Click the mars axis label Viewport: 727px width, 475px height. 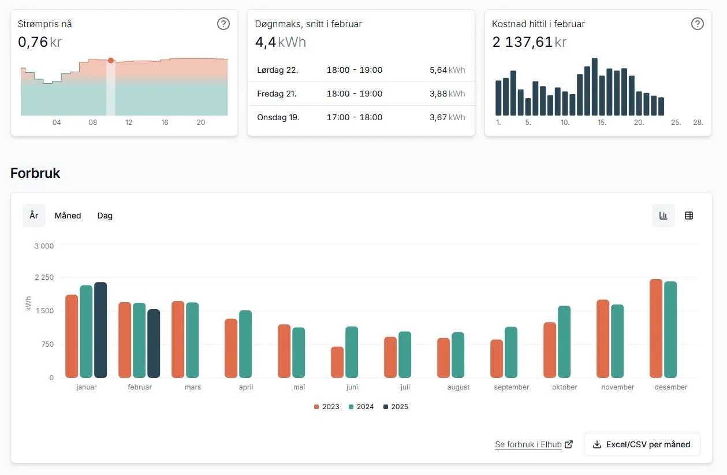tap(193, 387)
